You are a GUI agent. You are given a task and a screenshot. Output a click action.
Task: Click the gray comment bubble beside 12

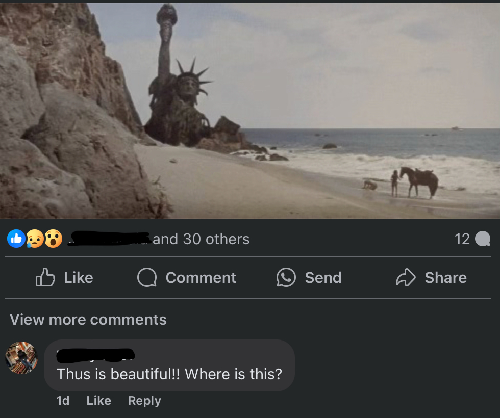click(x=482, y=239)
